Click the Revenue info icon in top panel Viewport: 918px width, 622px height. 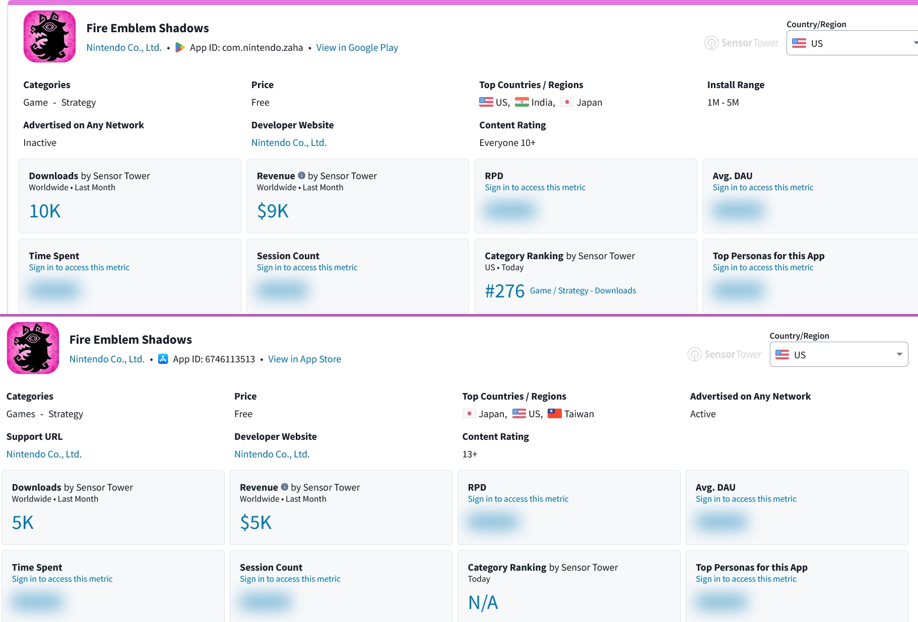[301, 176]
